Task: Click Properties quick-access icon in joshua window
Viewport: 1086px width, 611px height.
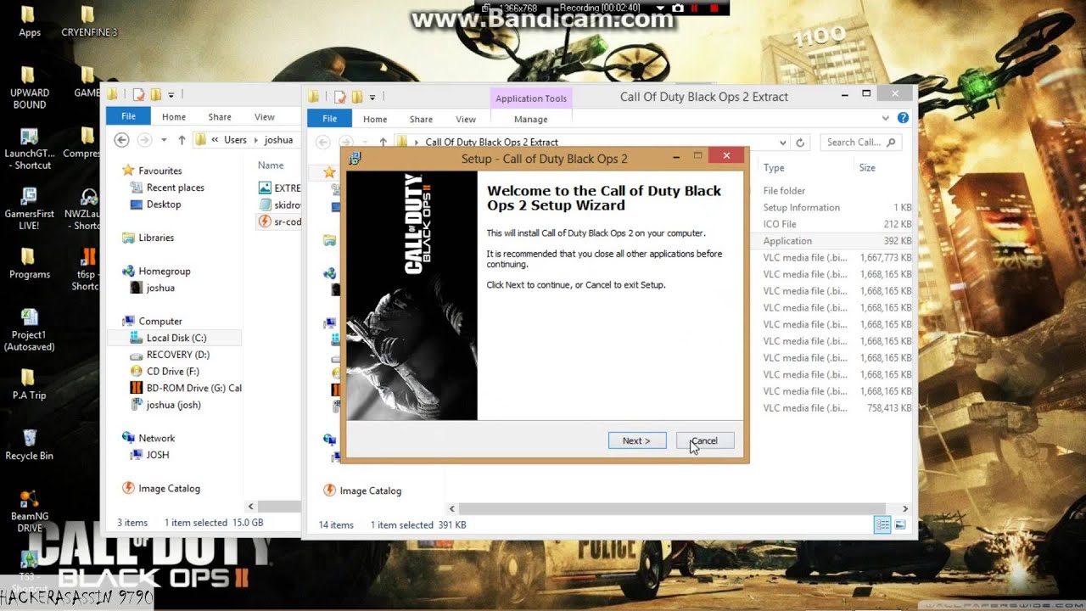Action: tap(140, 95)
